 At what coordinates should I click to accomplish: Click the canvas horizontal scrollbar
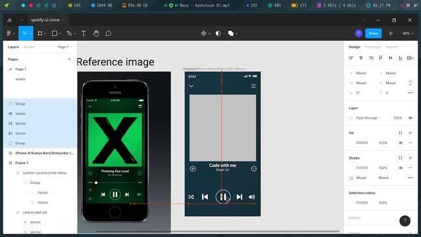click(x=218, y=231)
